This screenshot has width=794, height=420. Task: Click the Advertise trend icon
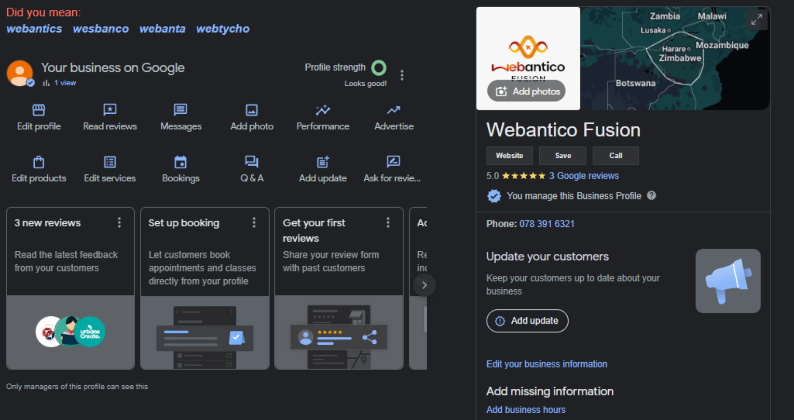[x=393, y=110]
